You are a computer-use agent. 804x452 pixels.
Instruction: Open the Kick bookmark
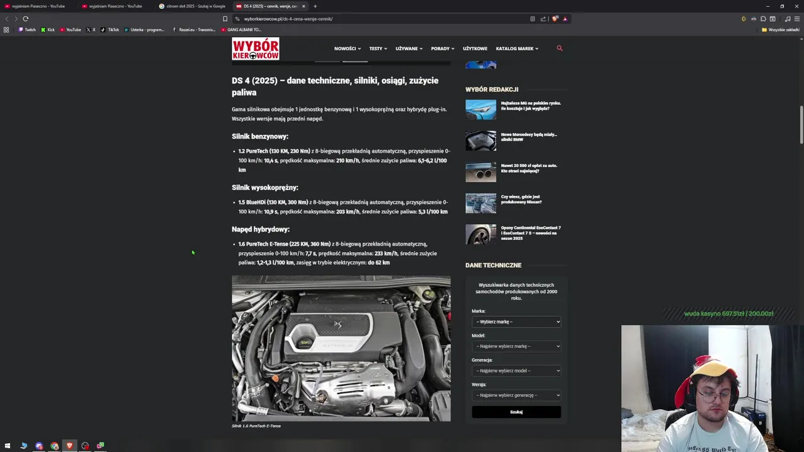[48, 30]
